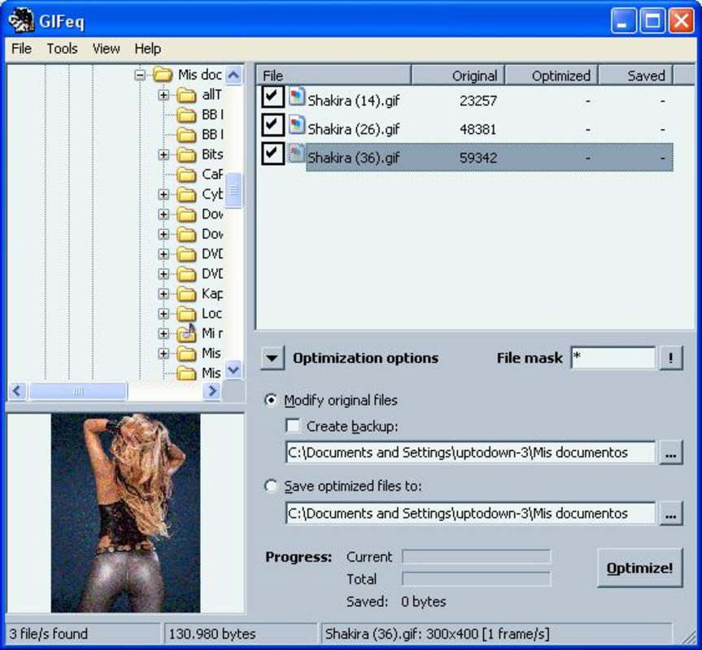This screenshot has height=650, width=702.
Task: Uncheck the Shakira (36).gif checkbox
Action: (273, 154)
